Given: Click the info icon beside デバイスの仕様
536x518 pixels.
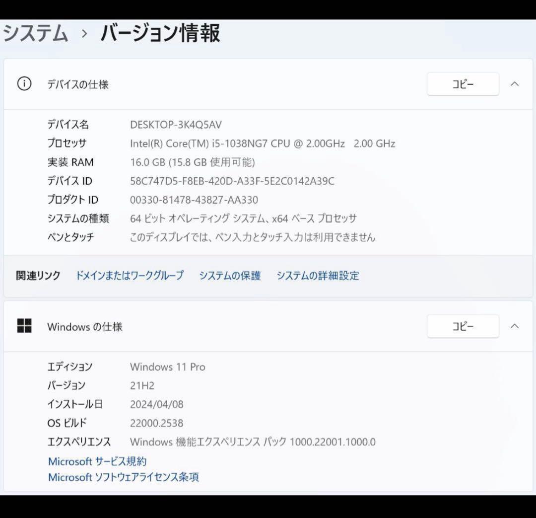Looking at the screenshot, I should coord(24,84).
